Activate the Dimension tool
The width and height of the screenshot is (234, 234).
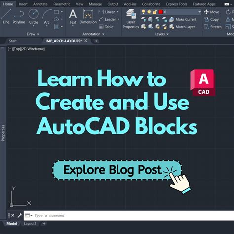[88, 16]
